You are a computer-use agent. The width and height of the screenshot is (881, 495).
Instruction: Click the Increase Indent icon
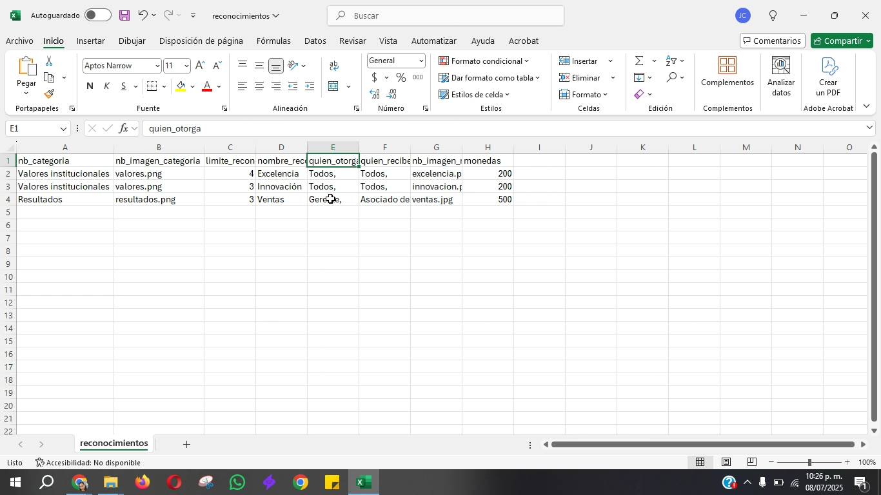coord(310,86)
